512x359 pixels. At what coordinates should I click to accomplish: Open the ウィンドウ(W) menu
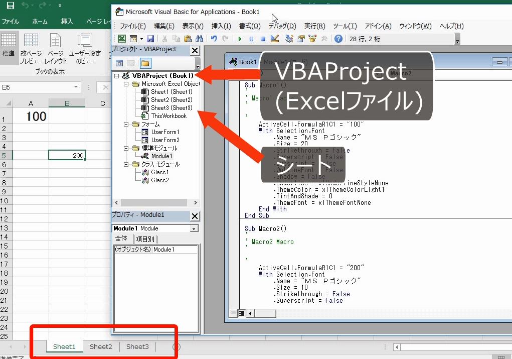415,26
